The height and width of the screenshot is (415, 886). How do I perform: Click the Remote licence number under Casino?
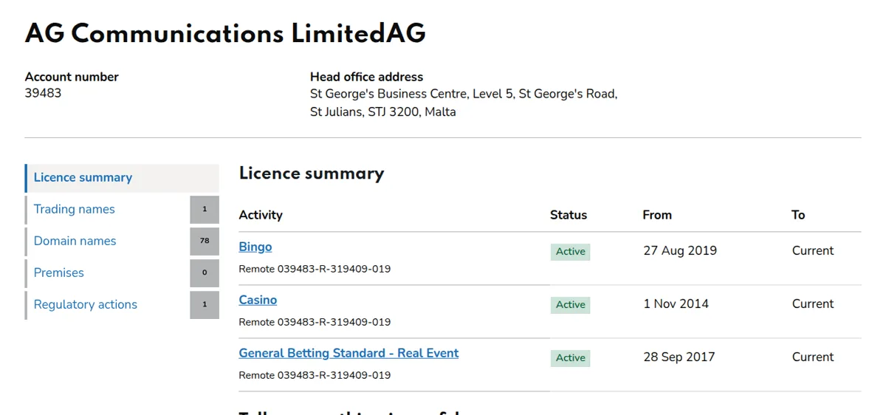315,322
